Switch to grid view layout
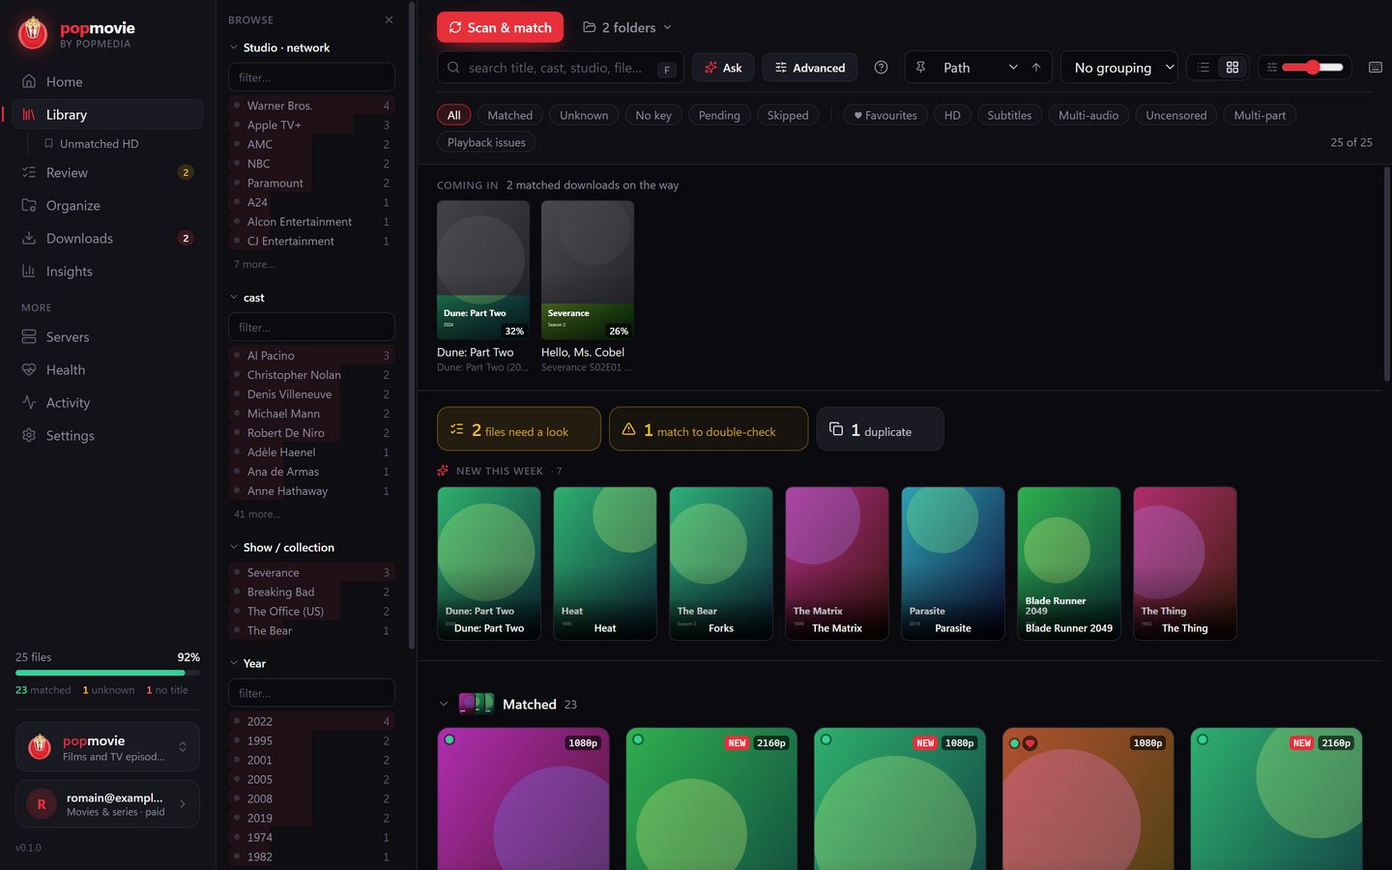This screenshot has height=870, width=1392. click(x=1232, y=68)
